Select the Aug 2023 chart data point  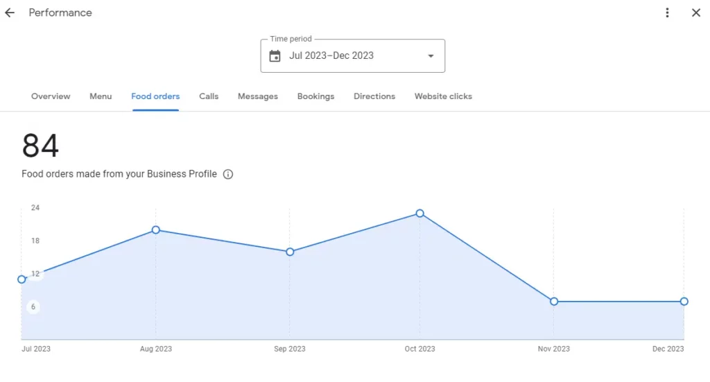pos(156,229)
